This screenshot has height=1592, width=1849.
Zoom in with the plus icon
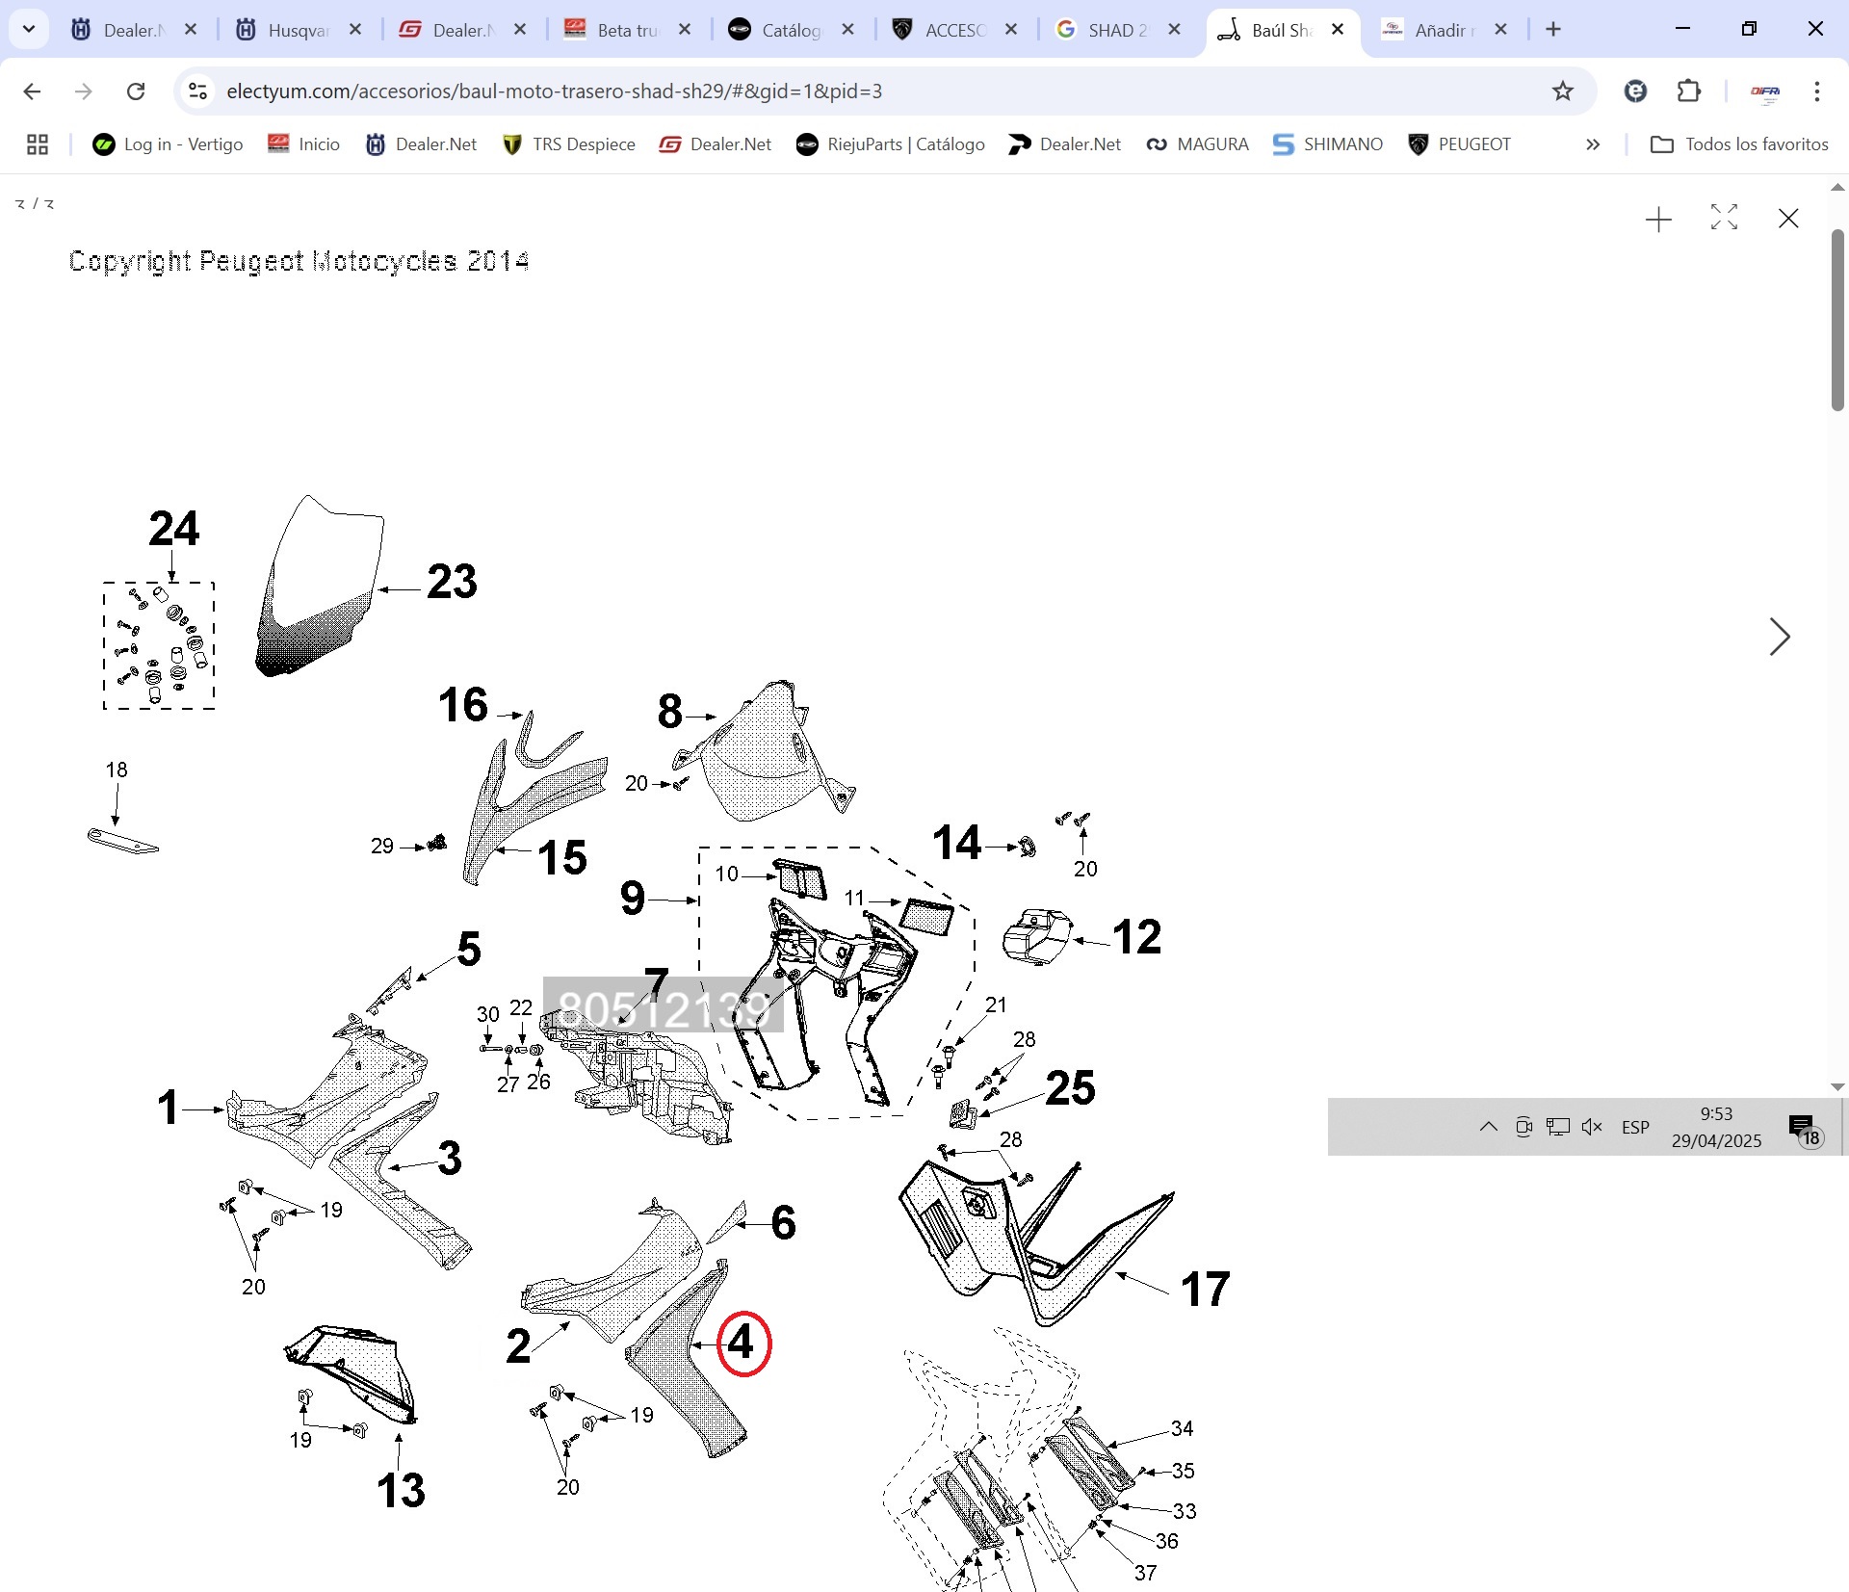[x=1658, y=220]
